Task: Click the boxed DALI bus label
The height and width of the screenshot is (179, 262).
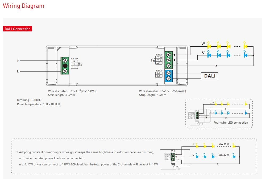Action: tap(210, 76)
